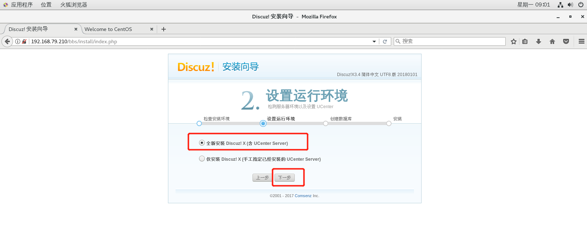The image size is (587, 231).
Task: Select 全新安装 Discuz! X radio button
Action: coord(202,143)
